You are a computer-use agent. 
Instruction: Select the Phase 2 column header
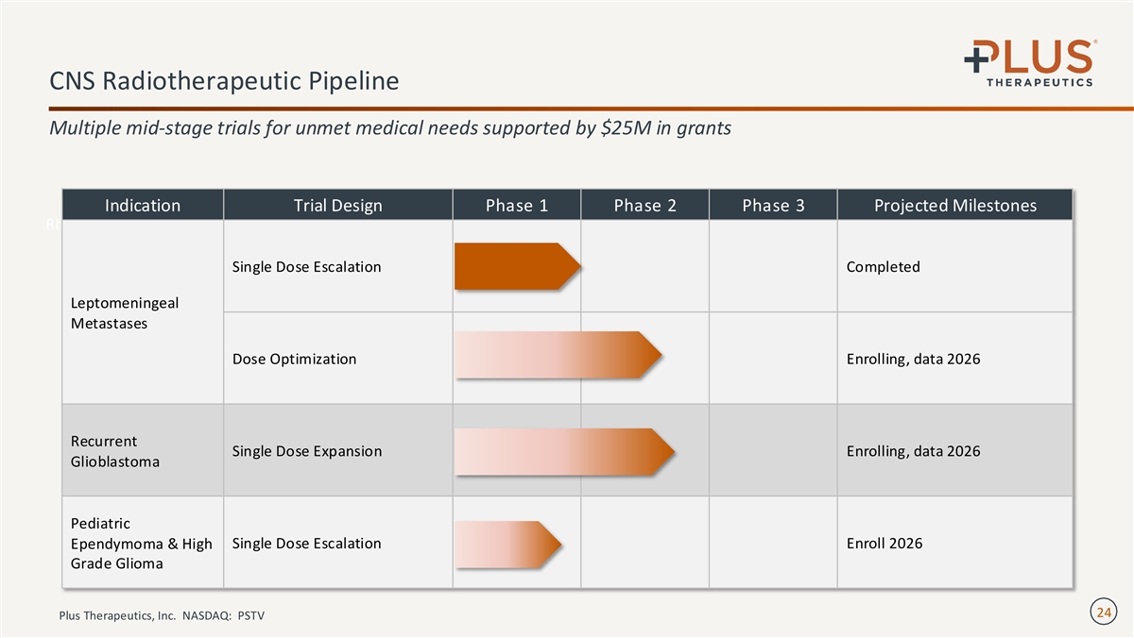644,206
